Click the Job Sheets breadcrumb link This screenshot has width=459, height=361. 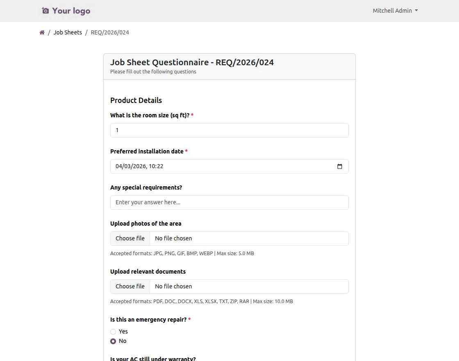click(68, 32)
